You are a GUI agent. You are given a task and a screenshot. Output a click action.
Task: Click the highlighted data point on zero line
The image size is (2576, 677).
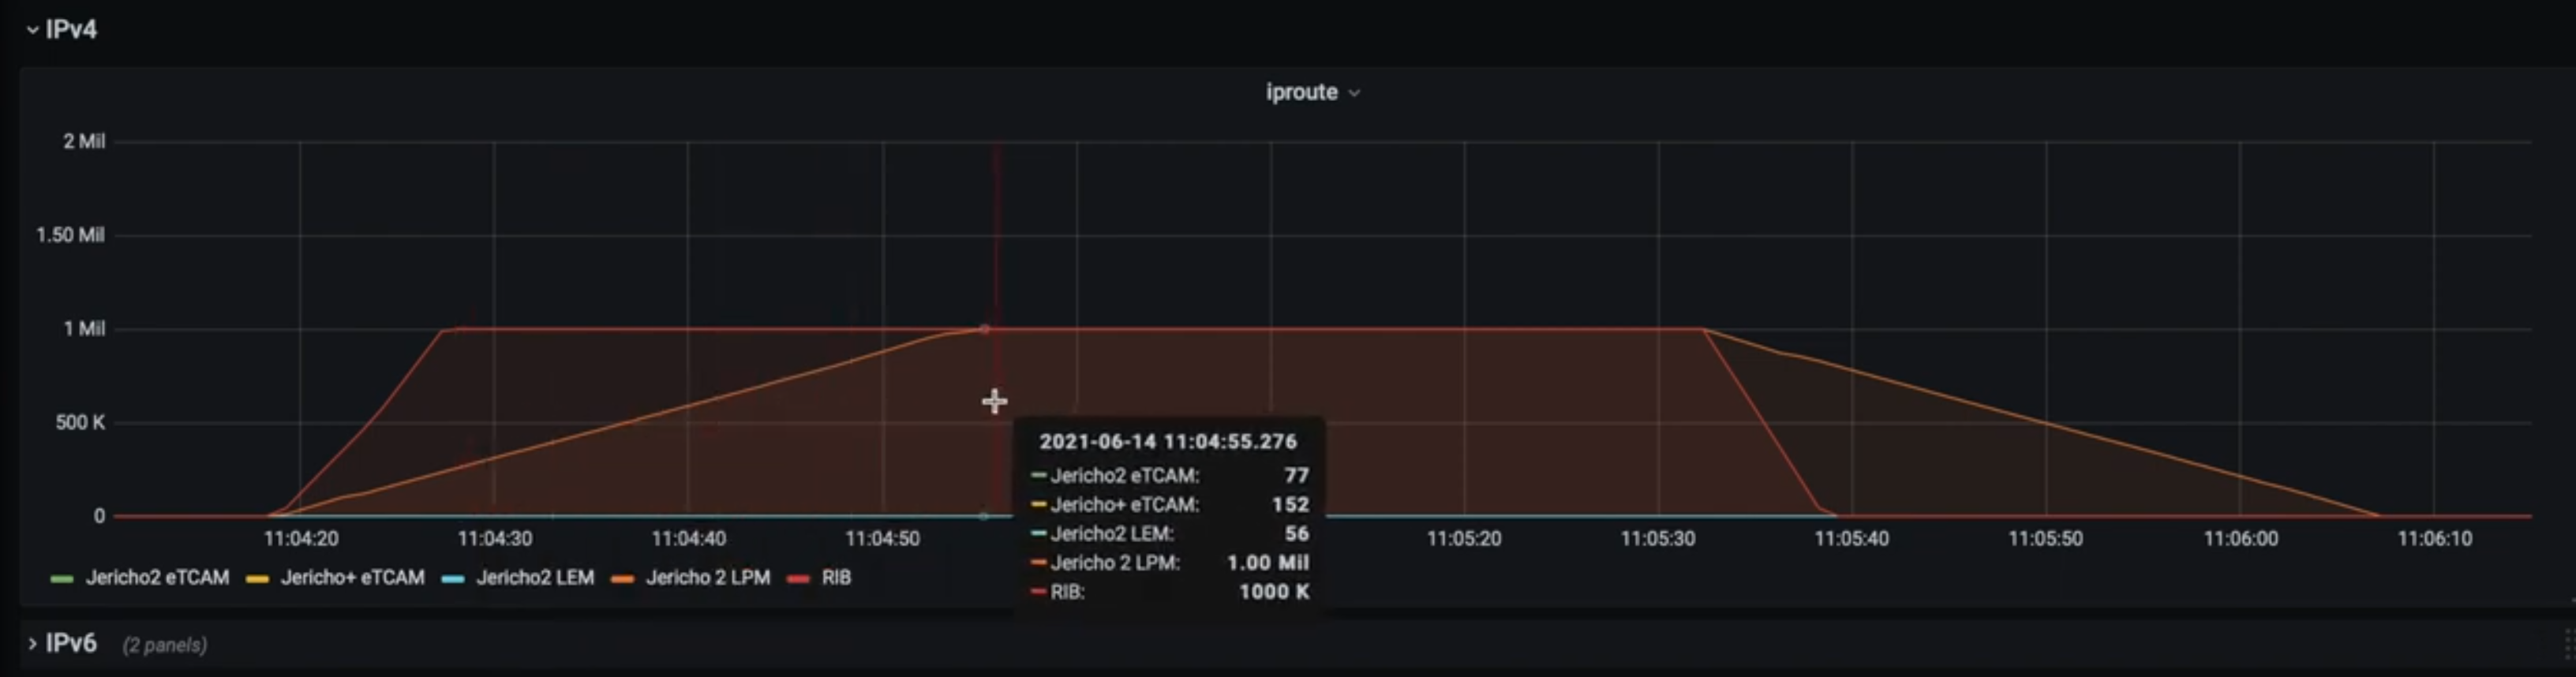pyautogui.click(x=984, y=516)
